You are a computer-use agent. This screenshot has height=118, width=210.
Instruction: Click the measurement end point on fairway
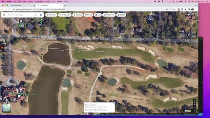tap(109, 52)
